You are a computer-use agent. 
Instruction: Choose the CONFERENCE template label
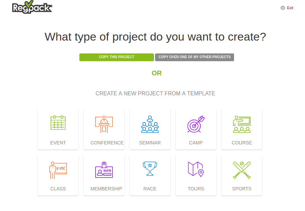[107, 143]
